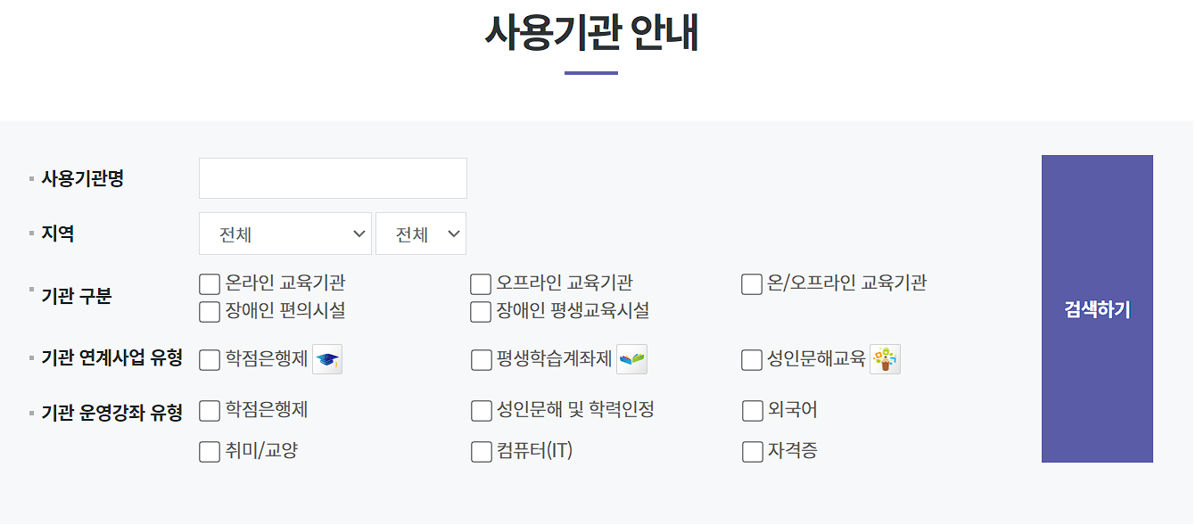Enable the 온라인 교육기관 checkbox
1196x525 pixels.
click(x=209, y=283)
